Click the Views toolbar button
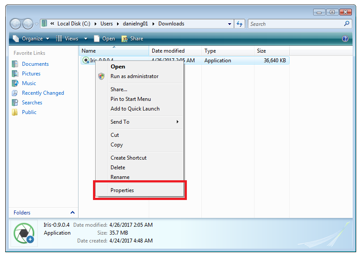The height and width of the screenshot is (257, 361). tap(67, 39)
